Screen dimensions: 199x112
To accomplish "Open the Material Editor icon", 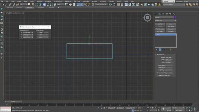I will click(137, 5).
